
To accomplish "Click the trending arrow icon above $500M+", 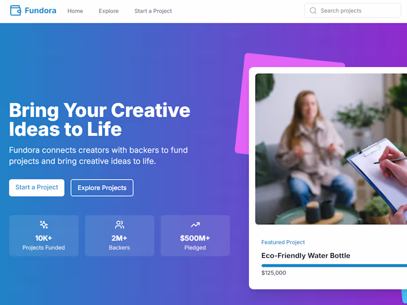I will 195,225.
